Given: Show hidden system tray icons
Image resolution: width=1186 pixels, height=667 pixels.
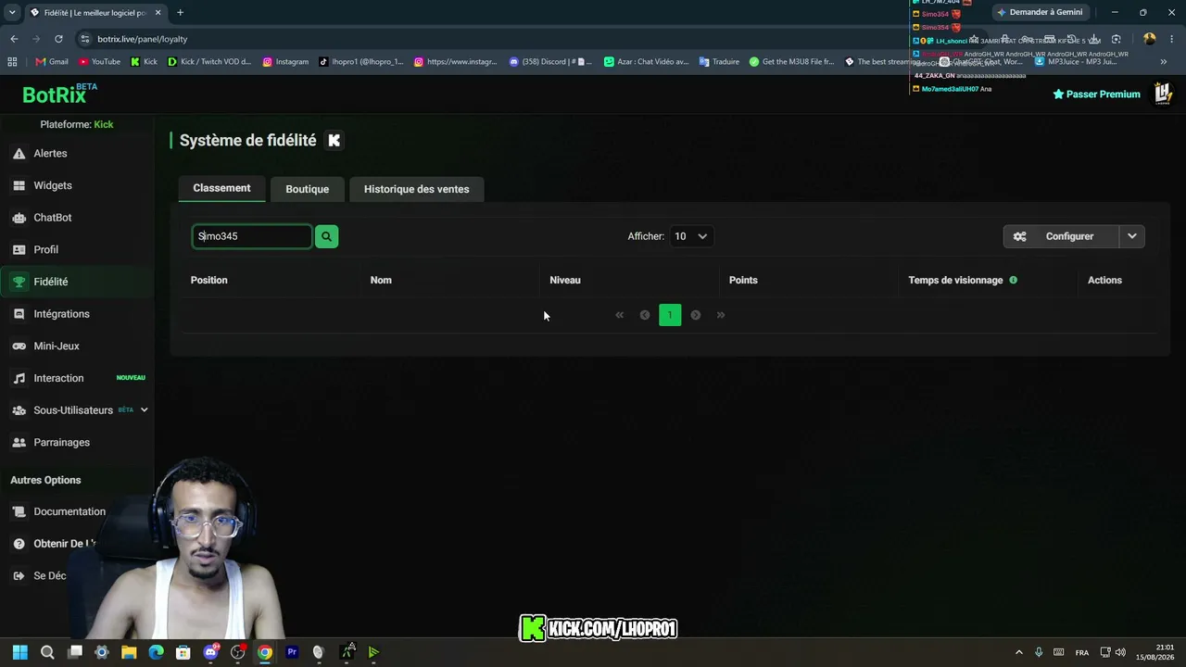Looking at the screenshot, I should [1019, 652].
